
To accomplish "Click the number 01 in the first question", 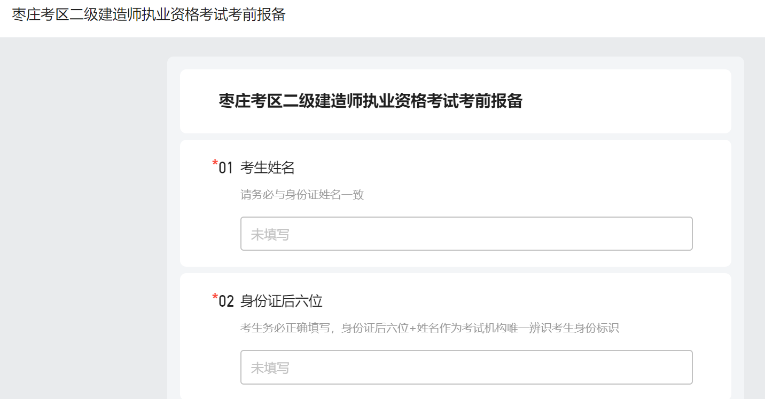I will coord(224,167).
